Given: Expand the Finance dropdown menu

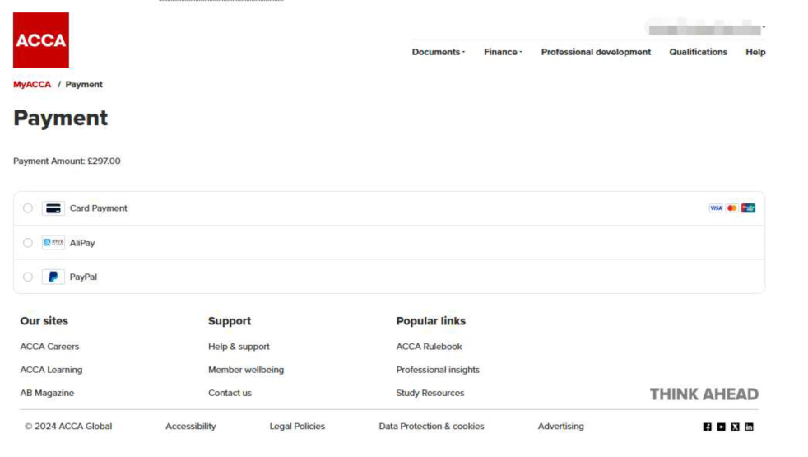Looking at the screenshot, I should (x=503, y=52).
